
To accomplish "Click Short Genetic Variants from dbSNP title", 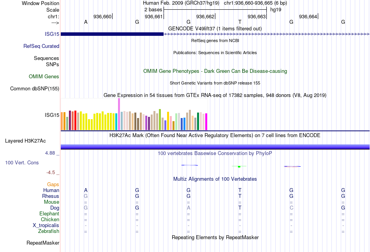I will 215,83.
